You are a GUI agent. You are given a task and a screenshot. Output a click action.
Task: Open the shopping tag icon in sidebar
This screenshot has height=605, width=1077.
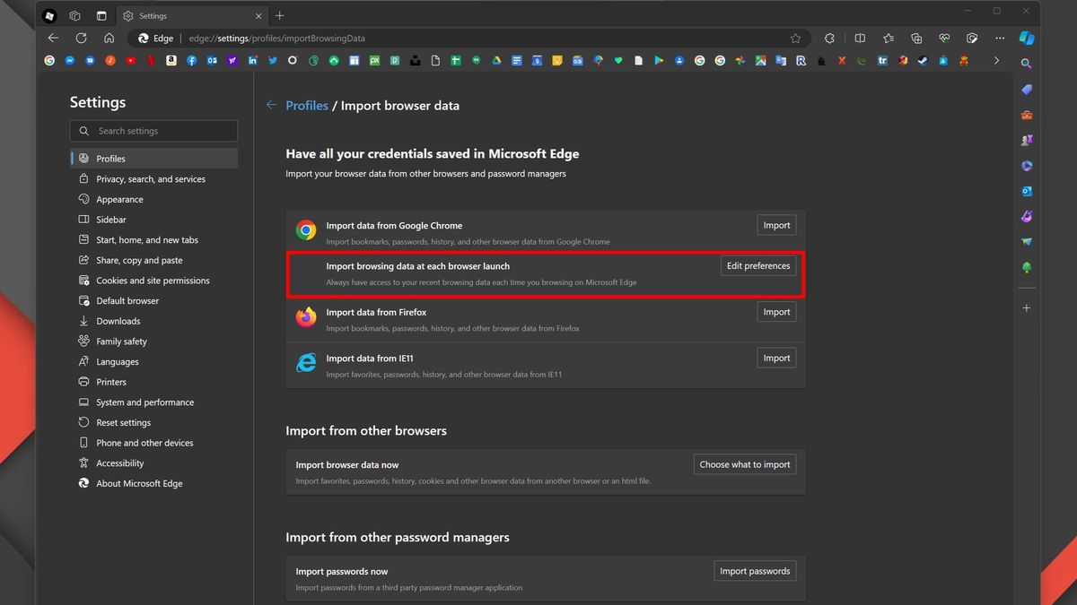pos(1027,90)
